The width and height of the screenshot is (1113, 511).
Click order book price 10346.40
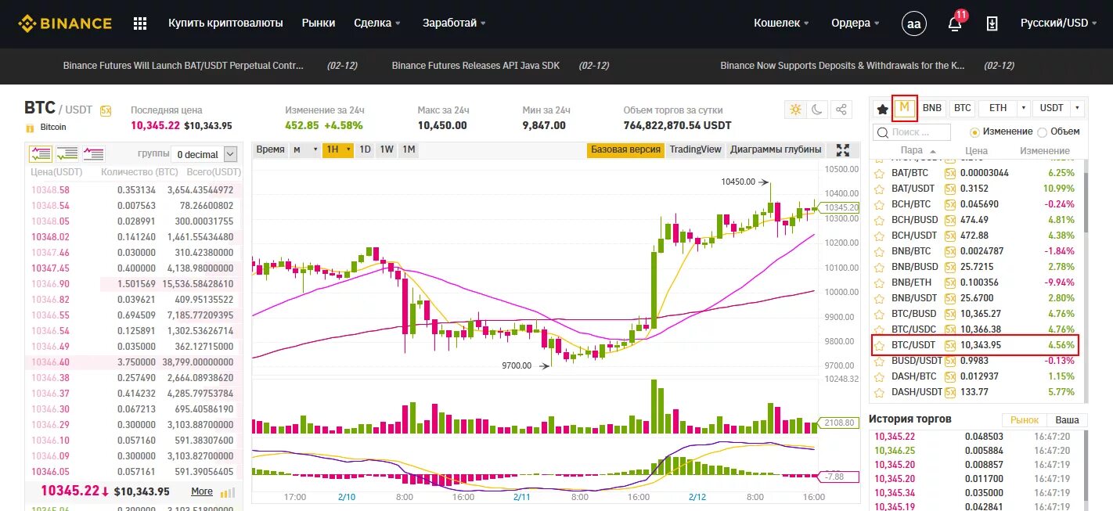50,362
